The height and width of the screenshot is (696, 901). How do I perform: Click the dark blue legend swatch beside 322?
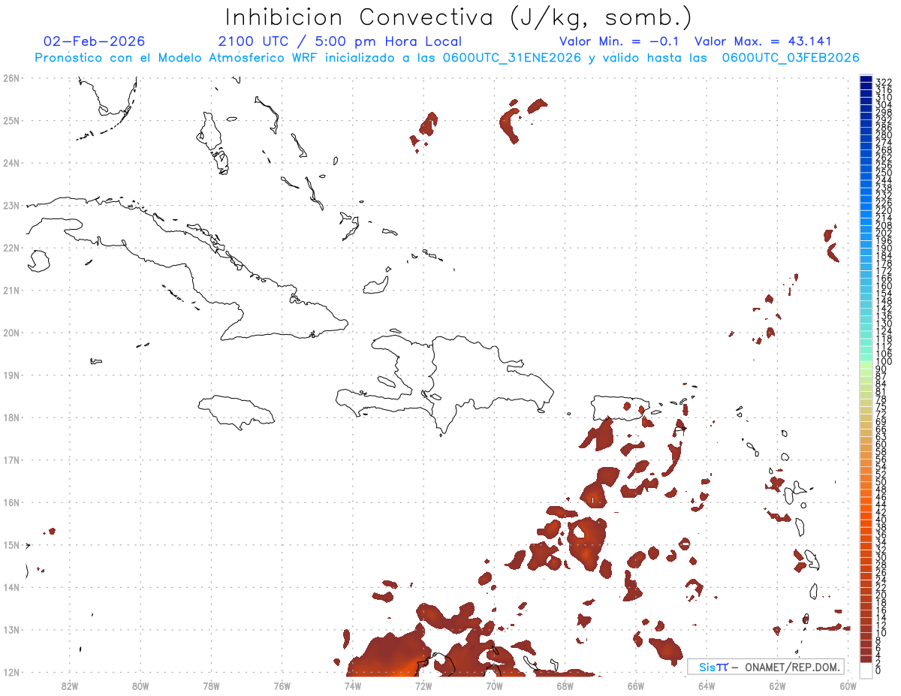point(866,80)
